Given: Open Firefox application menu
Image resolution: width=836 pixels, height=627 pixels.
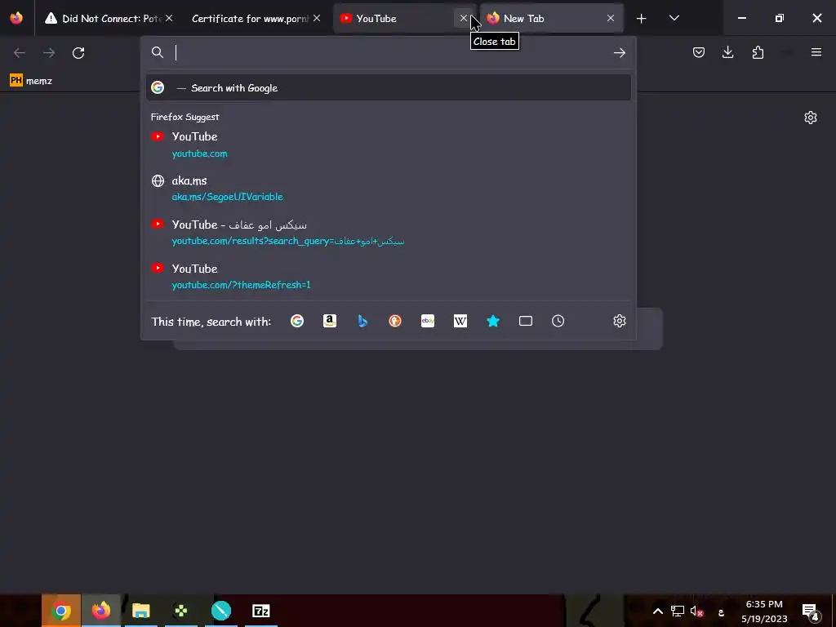Looking at the screenshot, I should pyautogui.click(x=816, y=52).
